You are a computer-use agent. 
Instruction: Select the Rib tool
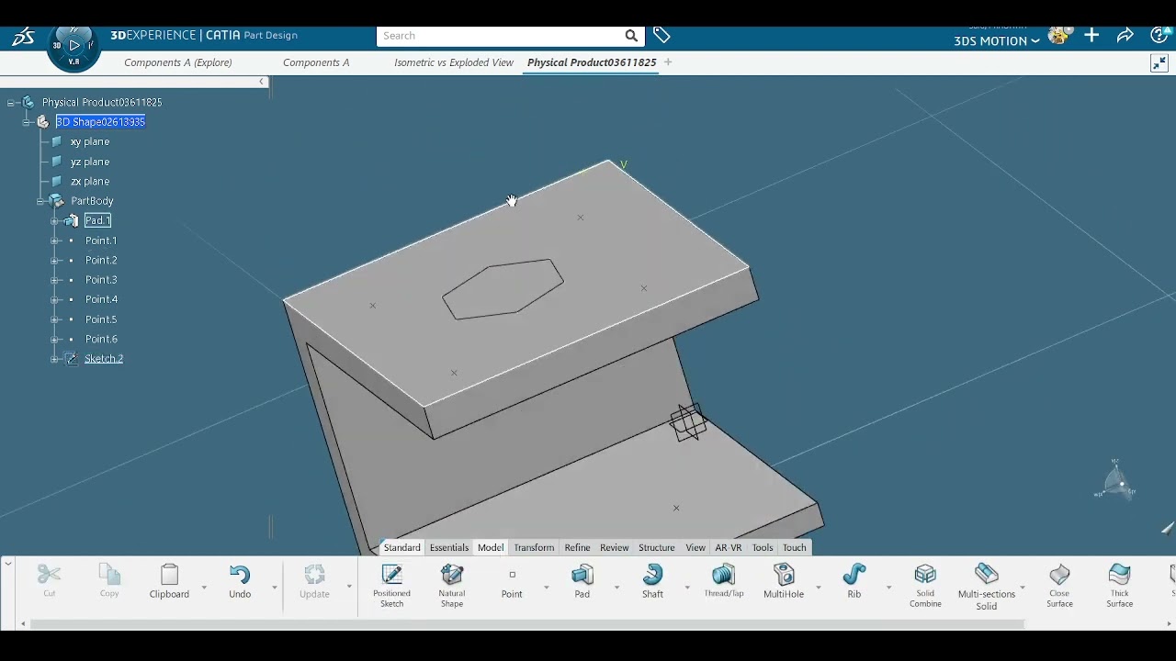(854, 582)
